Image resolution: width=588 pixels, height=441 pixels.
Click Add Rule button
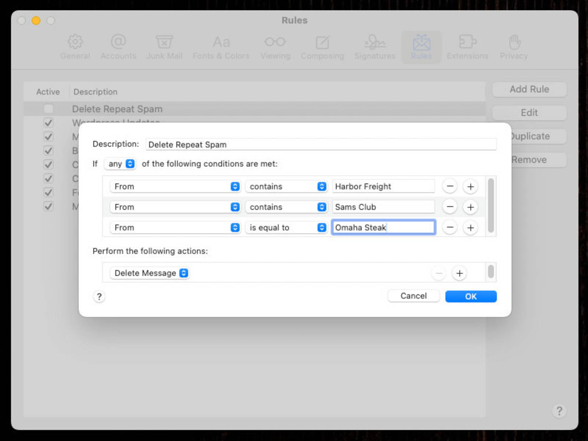click(529, 89)
